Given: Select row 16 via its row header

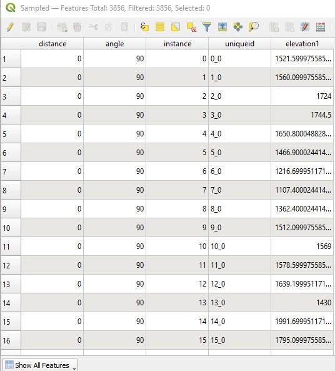Looking at the screenshot, I should pyautogui.click(x=11, y=340).
